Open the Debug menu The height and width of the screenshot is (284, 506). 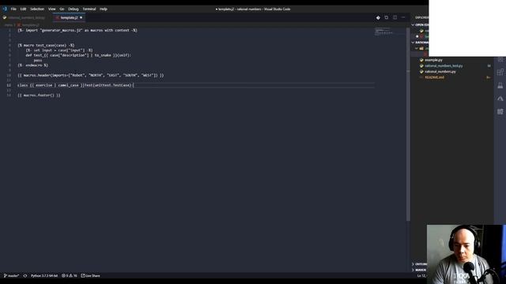[74, 9]
